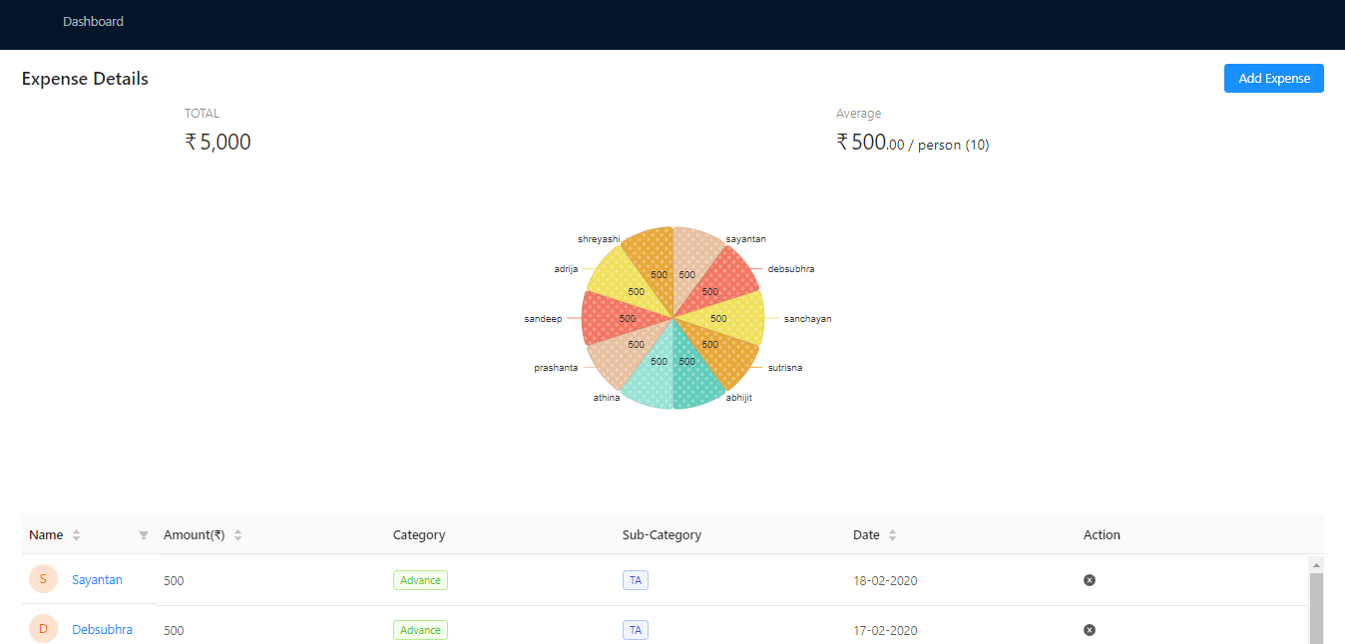
Task: Open the Sayantan name link
Action: pyautogui.click(x=97, y=580)
